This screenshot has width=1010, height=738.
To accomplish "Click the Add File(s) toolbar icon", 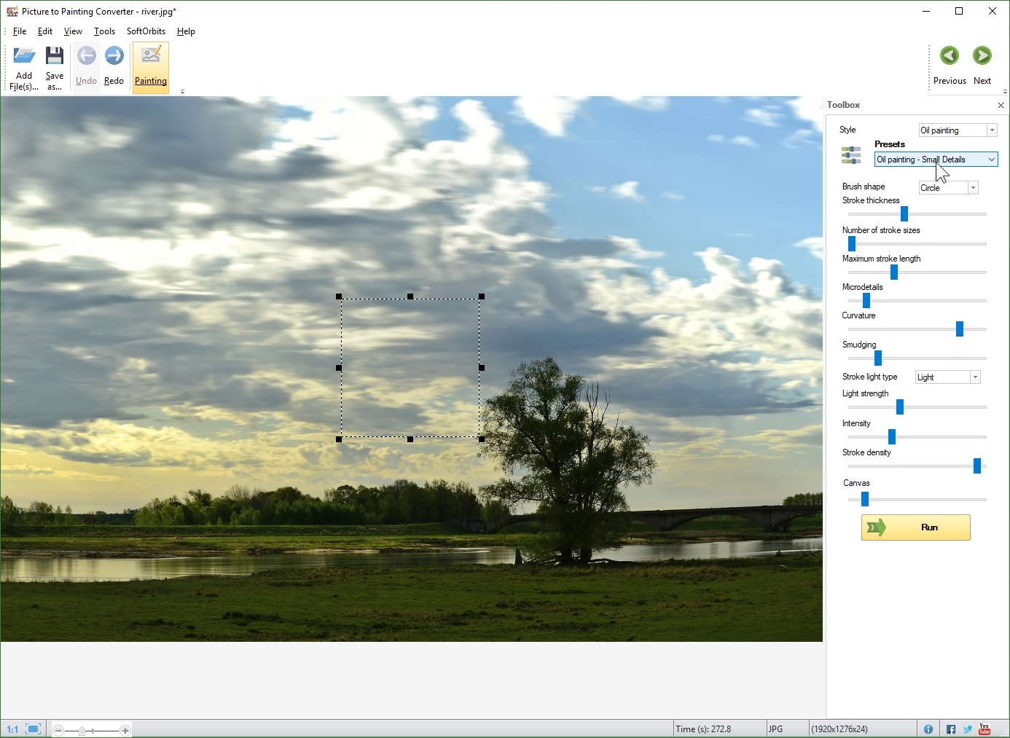I will coord(24,56).
